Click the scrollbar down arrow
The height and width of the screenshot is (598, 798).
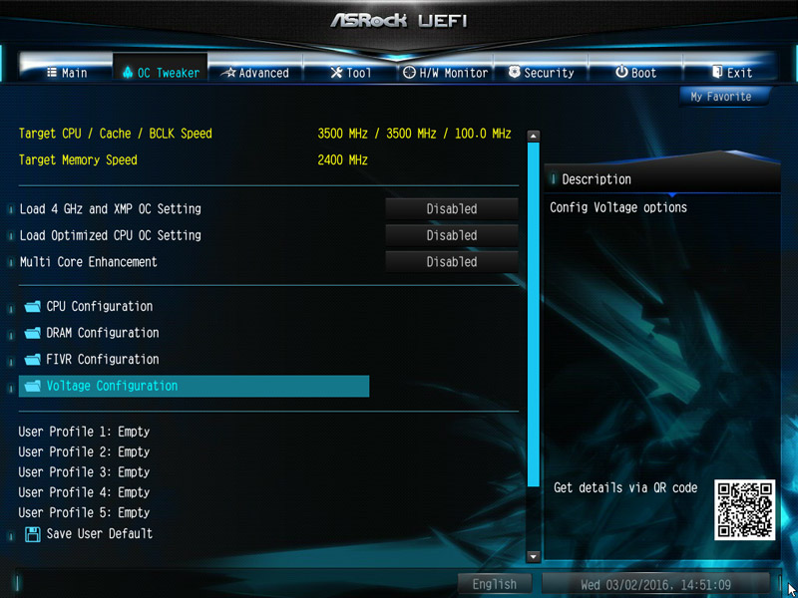click(533, 556)
